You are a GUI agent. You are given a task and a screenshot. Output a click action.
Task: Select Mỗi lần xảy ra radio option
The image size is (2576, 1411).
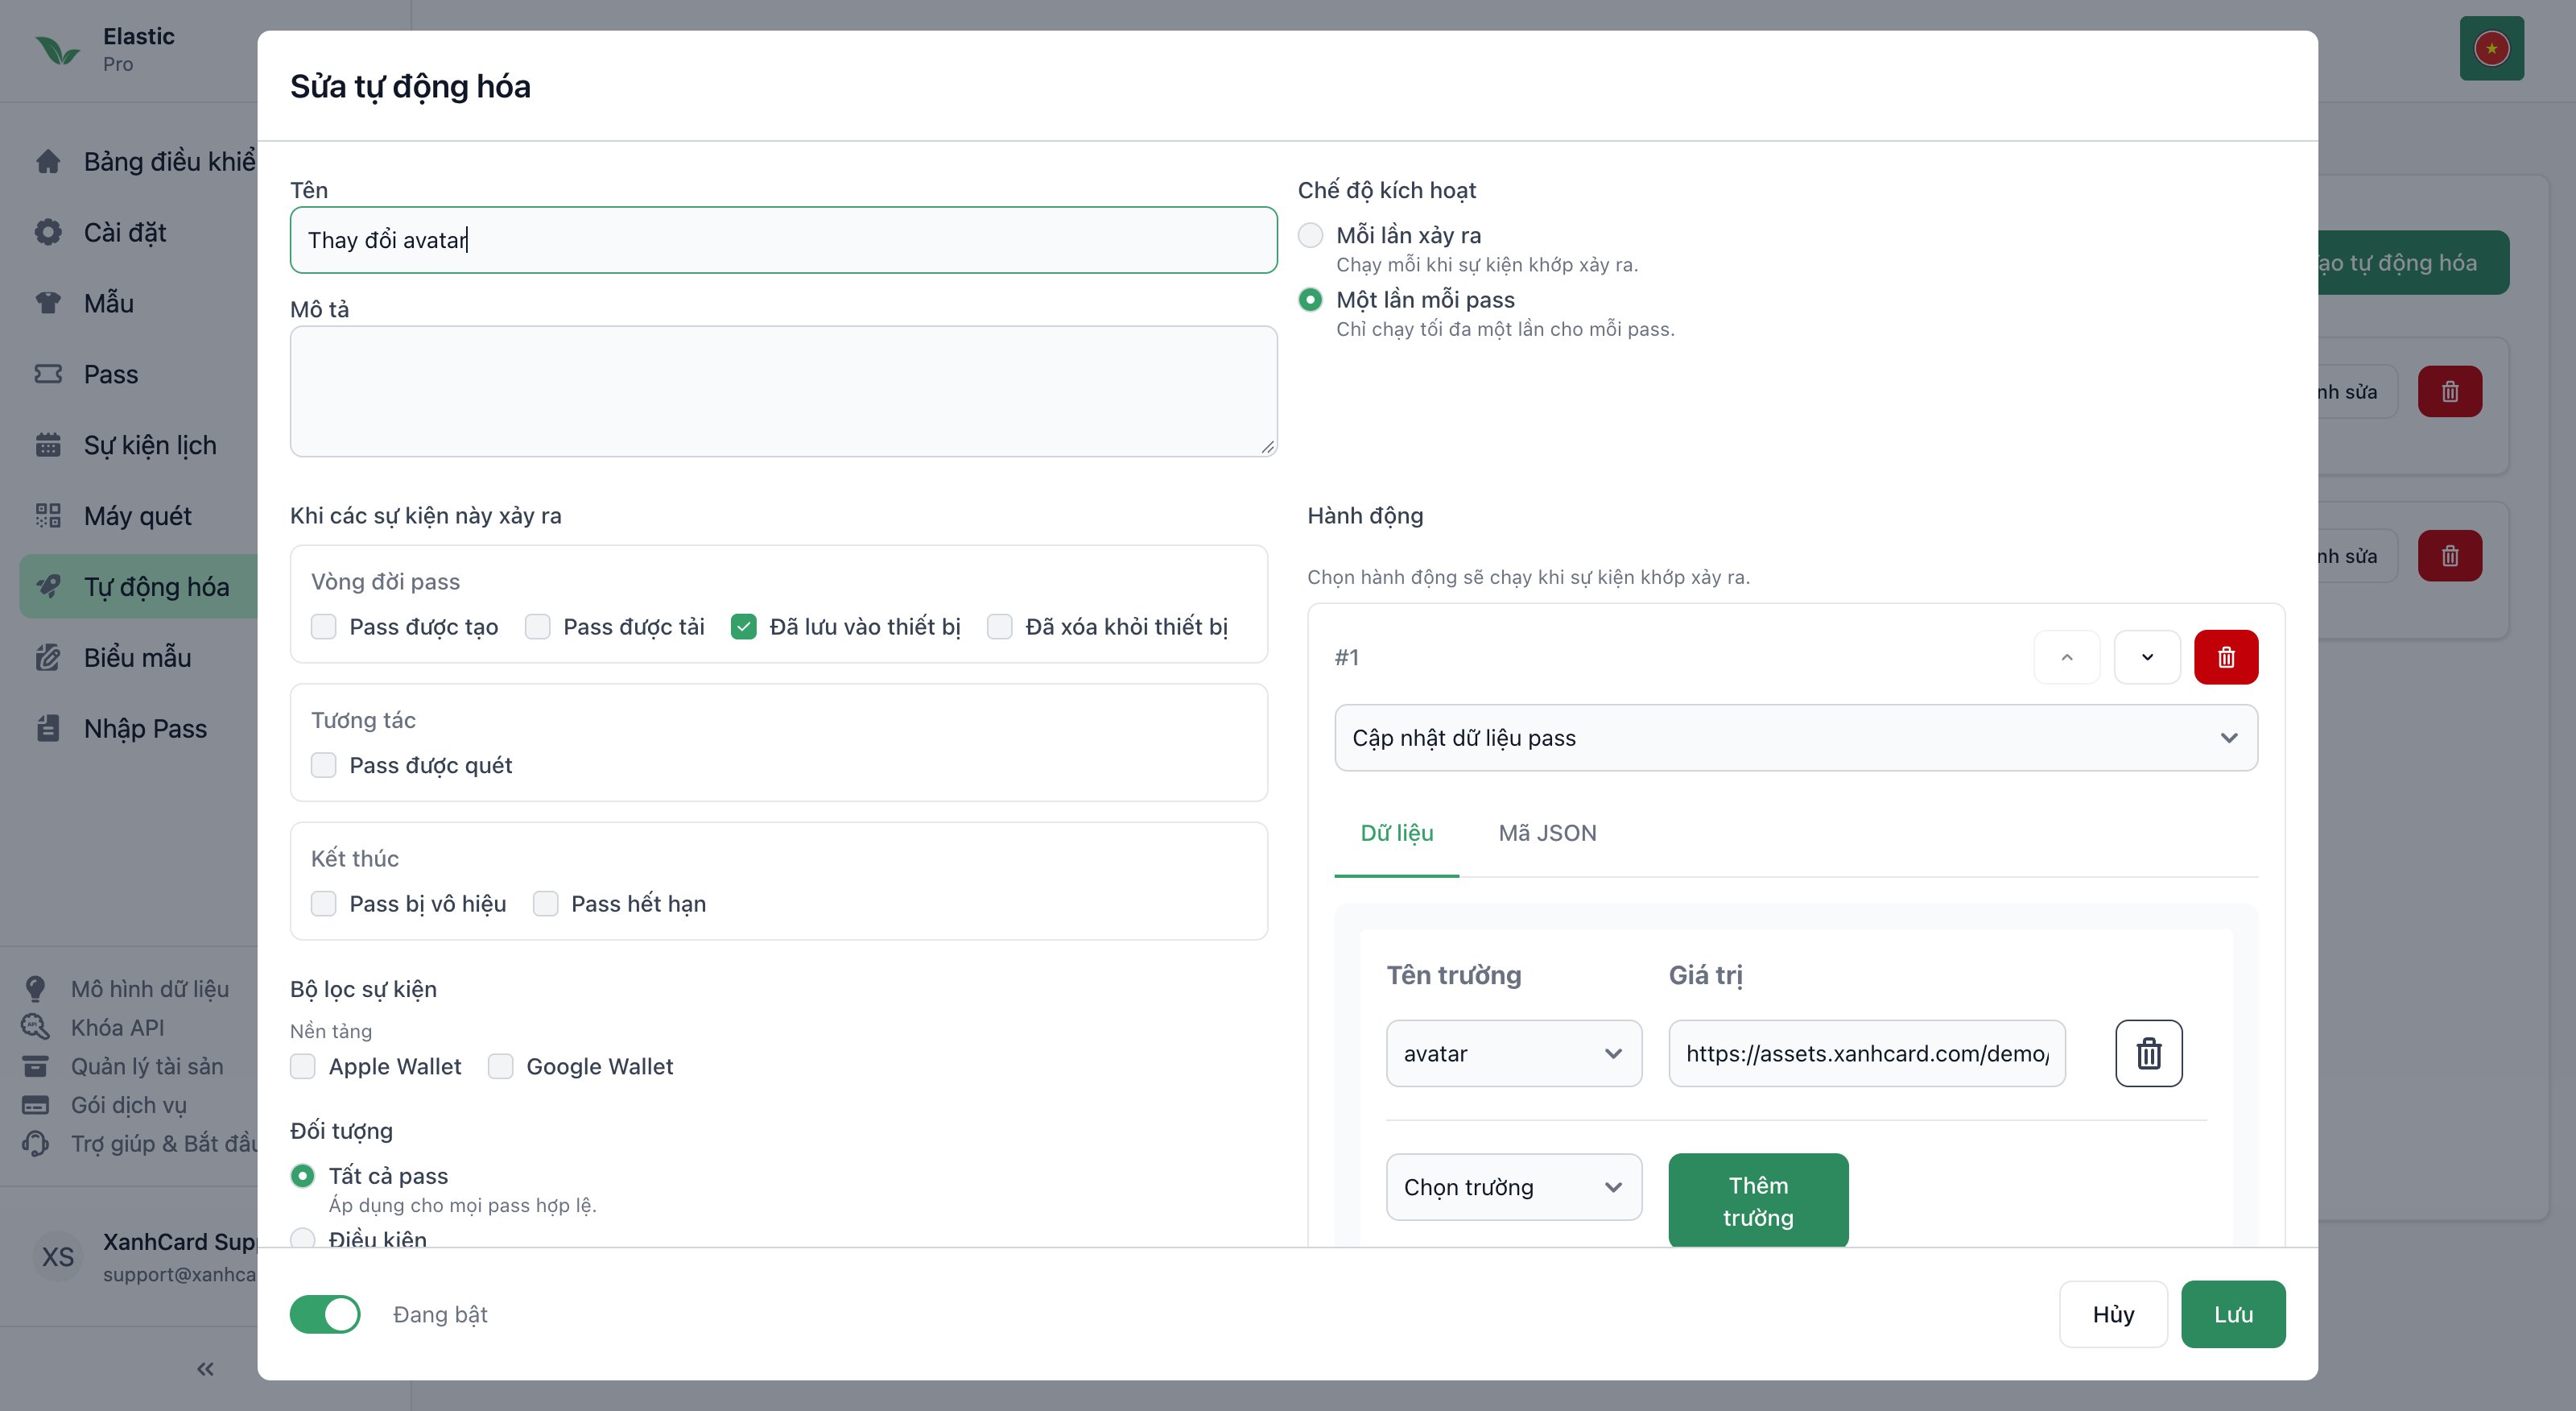click(1310, 235)
